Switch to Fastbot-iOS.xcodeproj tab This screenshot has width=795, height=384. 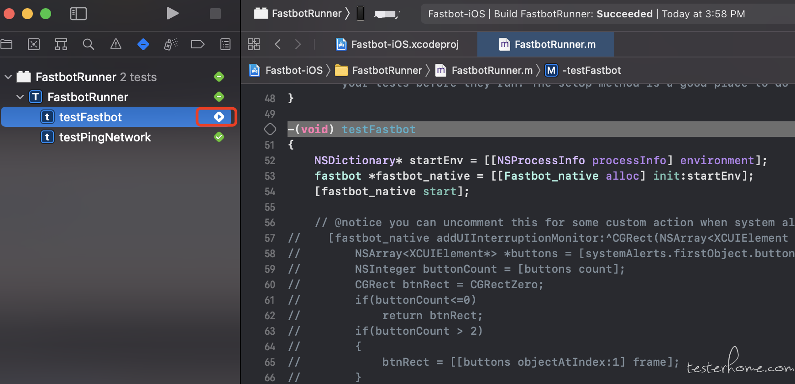(397, 44)
